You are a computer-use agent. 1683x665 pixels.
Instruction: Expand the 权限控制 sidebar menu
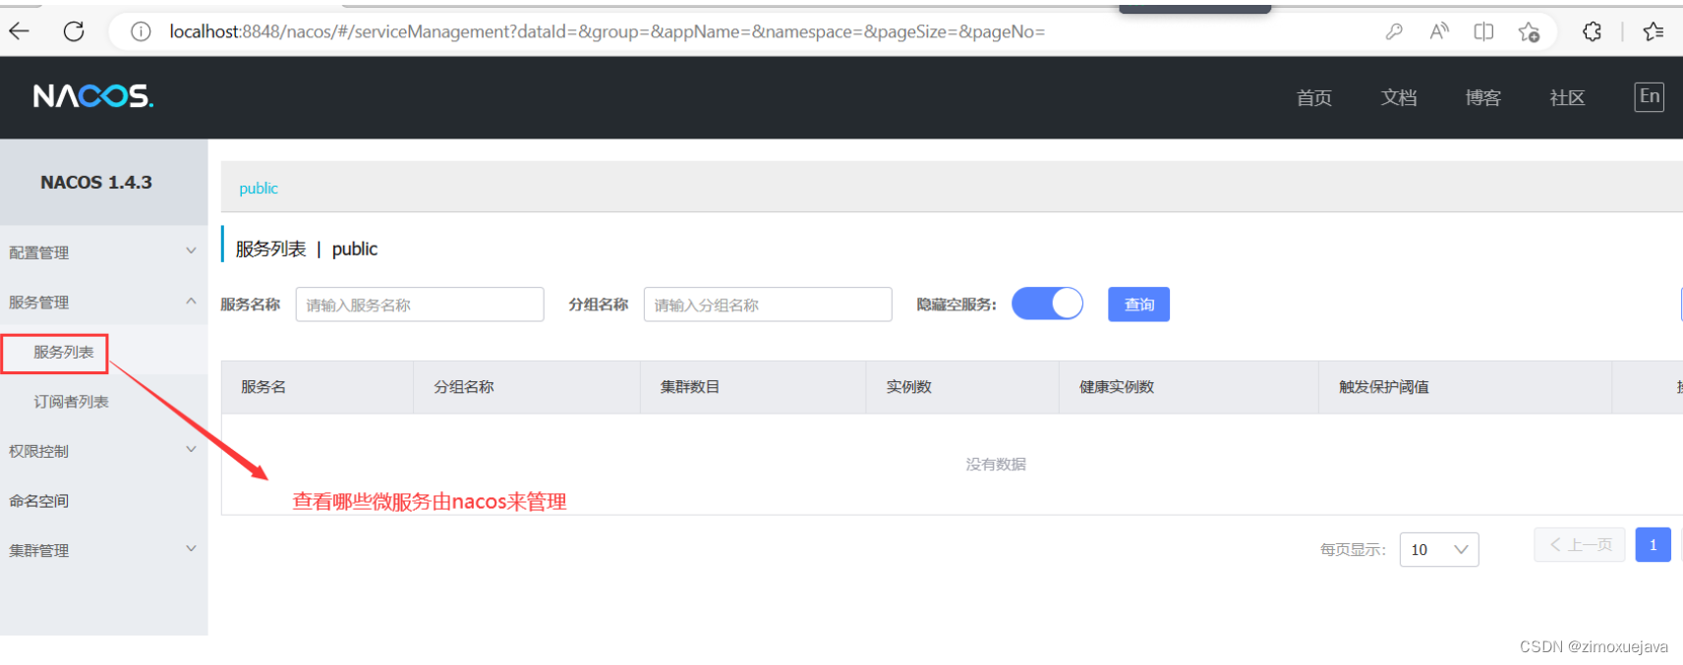(x=103, y=451)
